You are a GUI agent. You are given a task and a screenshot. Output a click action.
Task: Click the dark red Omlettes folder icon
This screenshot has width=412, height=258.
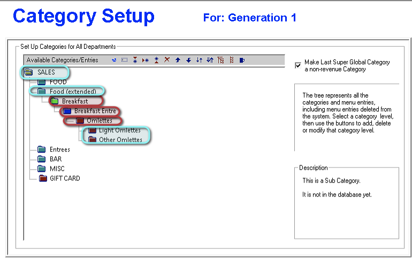click(x=80, y=120)
